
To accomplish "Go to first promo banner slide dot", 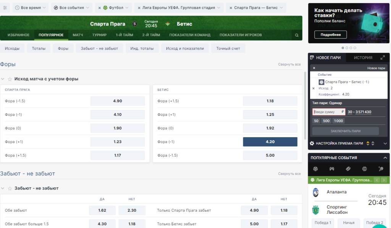I will [343, 48].
